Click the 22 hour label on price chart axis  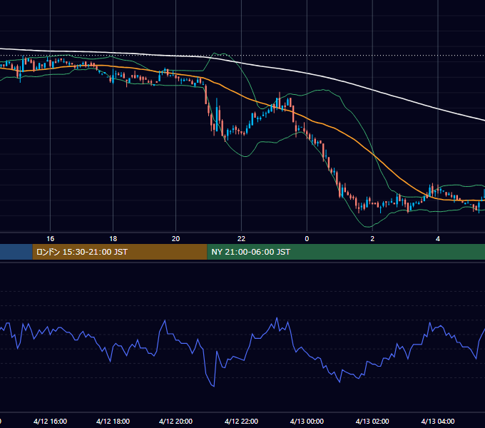[x=241, y=239]
